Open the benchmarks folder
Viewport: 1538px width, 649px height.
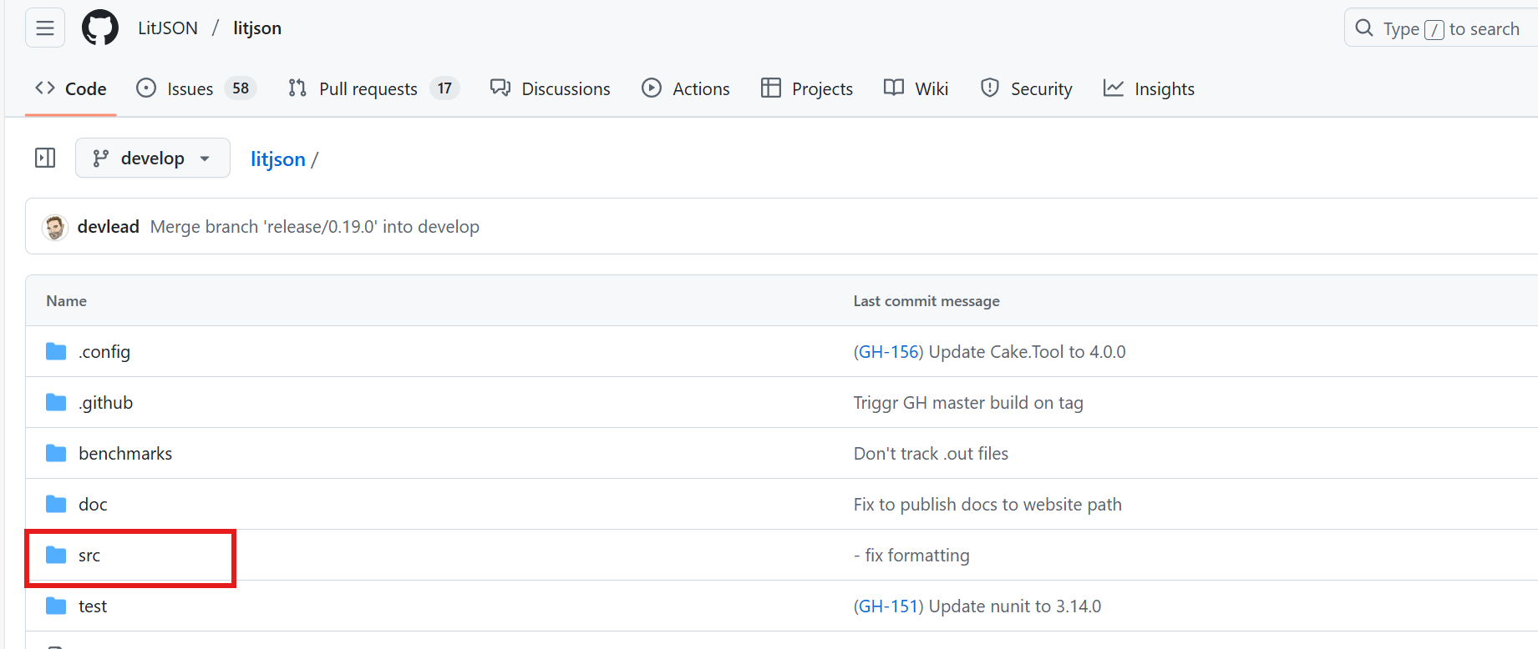(125, 454)
